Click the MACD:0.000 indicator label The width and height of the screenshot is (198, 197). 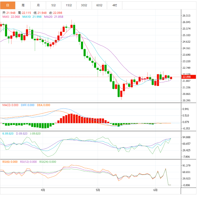[x=10, y=105]
